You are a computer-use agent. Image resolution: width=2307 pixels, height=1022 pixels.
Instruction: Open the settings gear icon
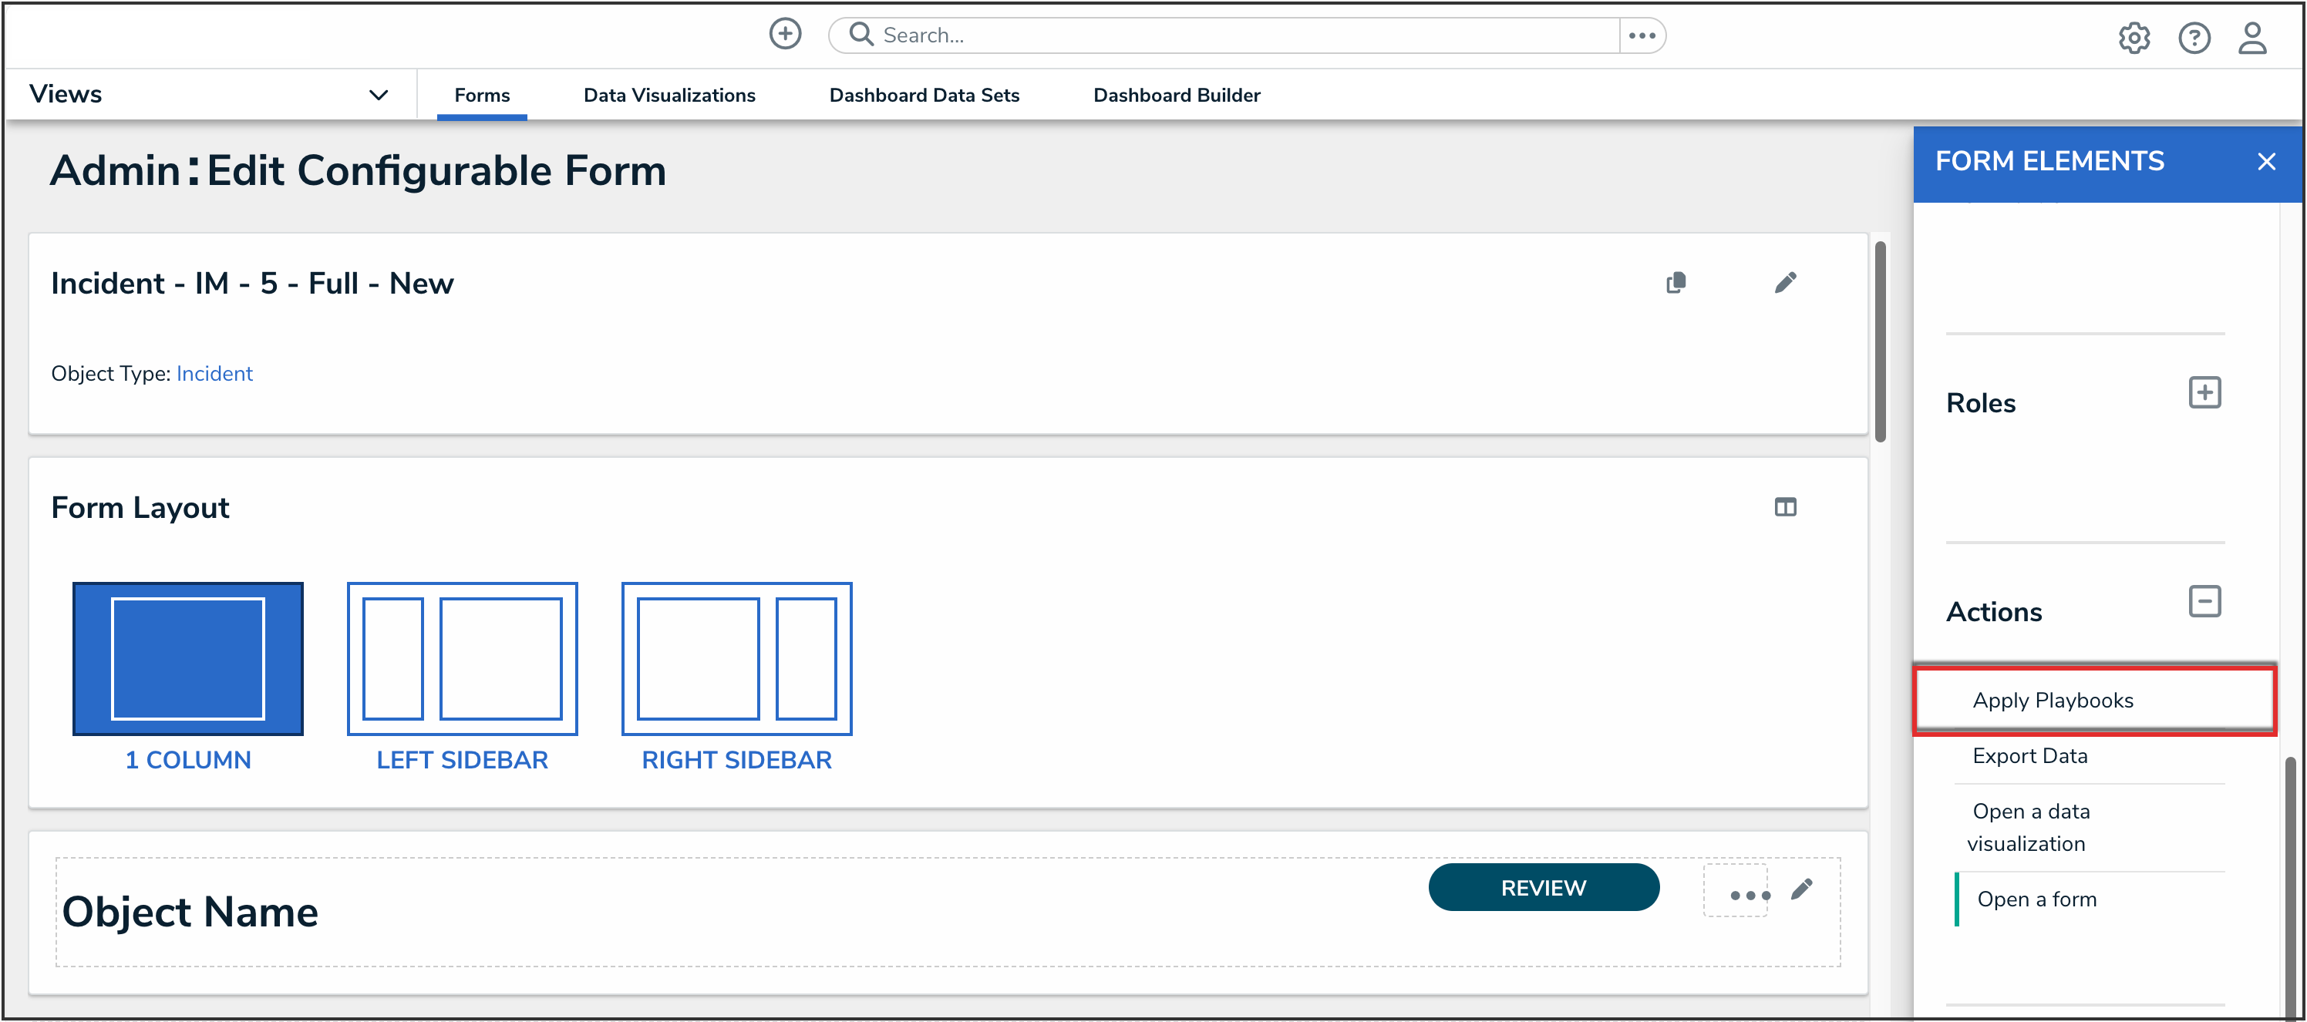pos(2134,38)
